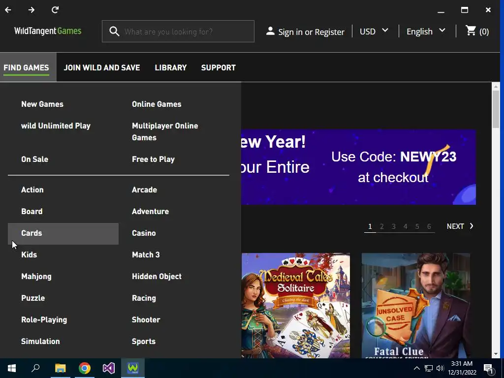Open the Adventure category
This screenshot has height=378, width=504.
point(151,211)
